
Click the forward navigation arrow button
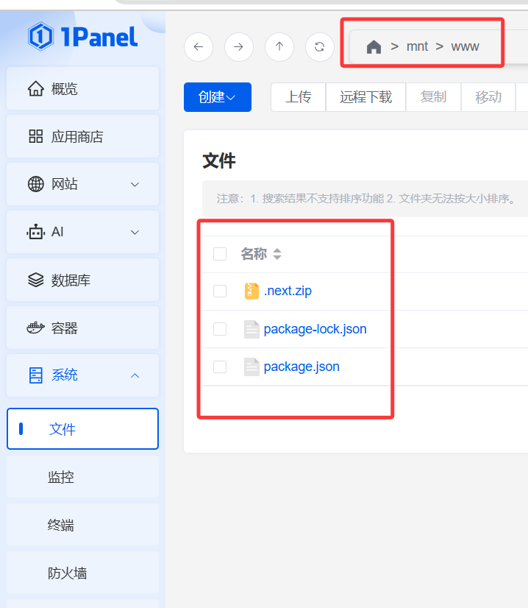pos(238,47)
